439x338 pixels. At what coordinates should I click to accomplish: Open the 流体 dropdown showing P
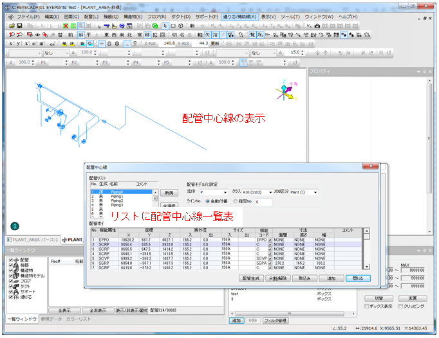[x=214, y=192]
